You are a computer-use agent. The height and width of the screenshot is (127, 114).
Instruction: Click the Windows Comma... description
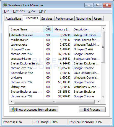[87, 77]
